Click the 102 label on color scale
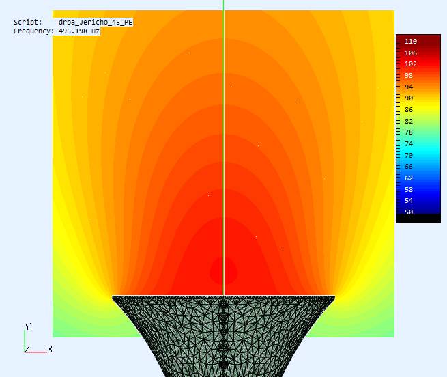 point(411,64)
